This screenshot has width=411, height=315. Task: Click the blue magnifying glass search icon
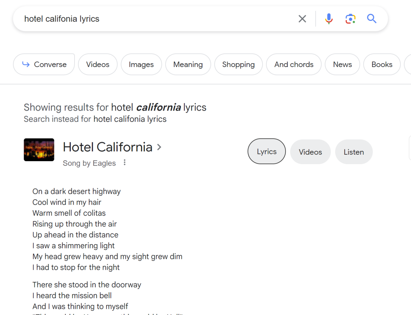point(371,19)
